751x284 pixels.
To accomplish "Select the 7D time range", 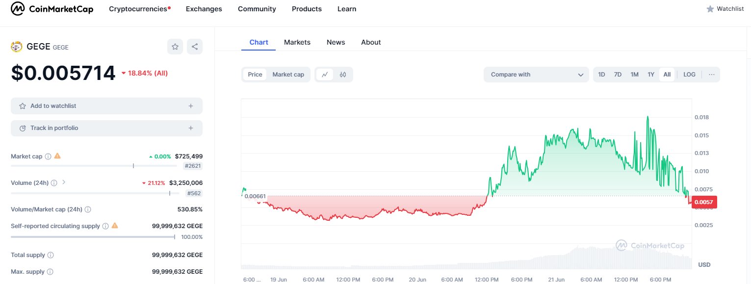I will click(618, 75).
